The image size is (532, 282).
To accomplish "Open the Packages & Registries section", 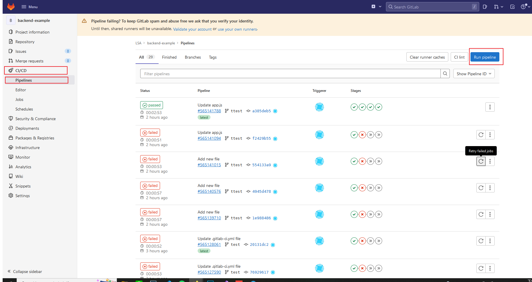I will pos(34,138).
